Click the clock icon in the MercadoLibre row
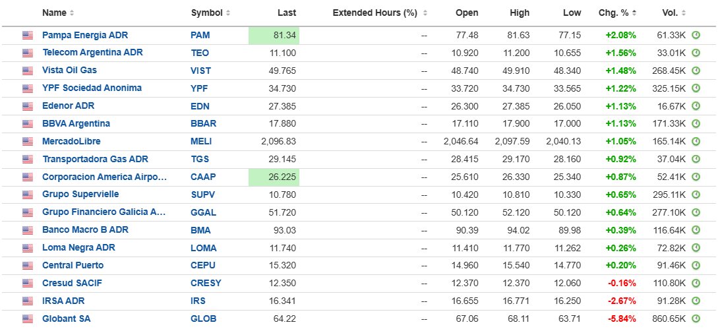 point(696,142)
